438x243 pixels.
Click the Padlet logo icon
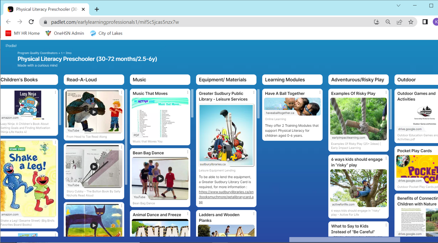11,46
